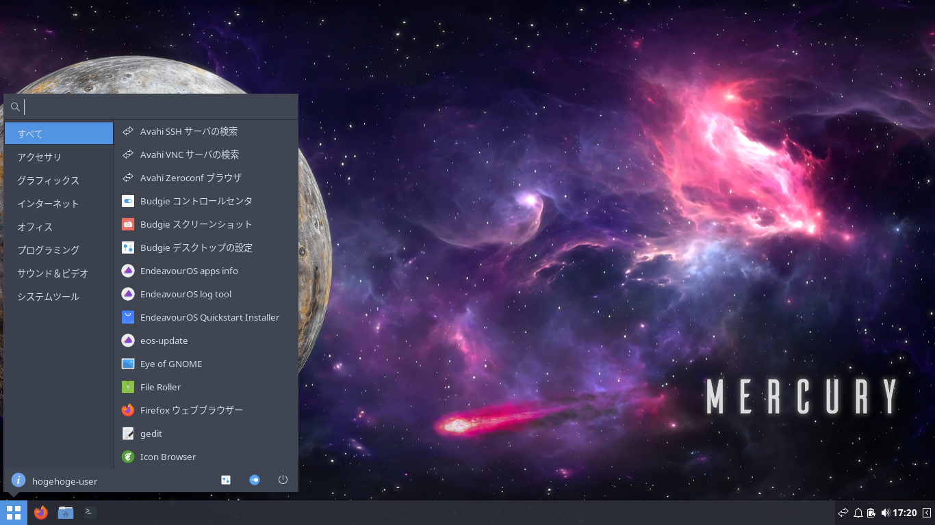Open Icon Browser from the app list
935x525 pixels.
click(x=206, y=457)
